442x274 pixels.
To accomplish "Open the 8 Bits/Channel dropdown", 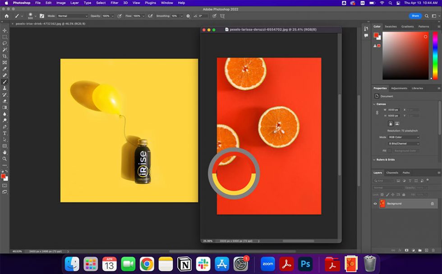I will tap(404, 144).
